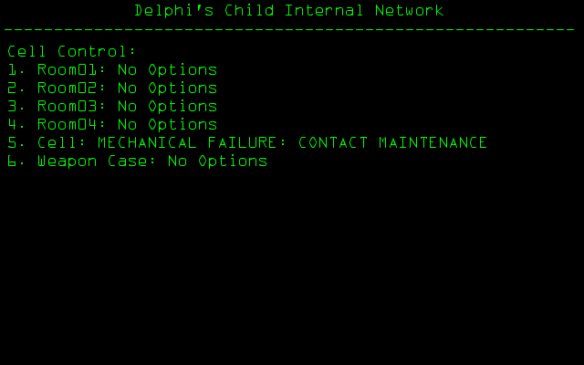Viewport: 584px width, 365px height.
Task: Choose the Room03 menu label
Action: (71, 106)
